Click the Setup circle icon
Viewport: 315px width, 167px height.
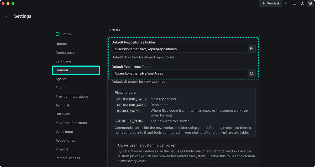57,34
